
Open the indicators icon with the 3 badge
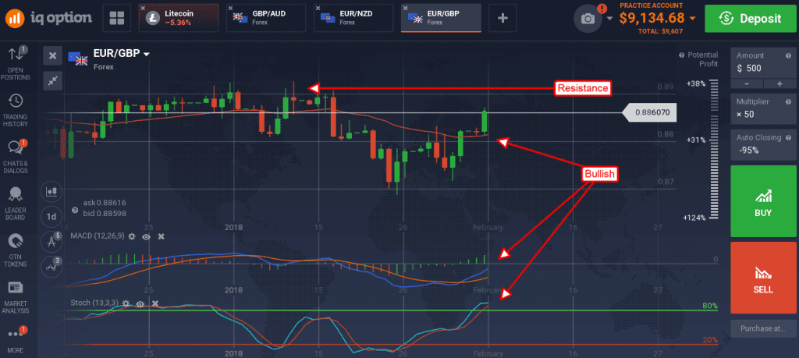pyautogui.click(x=51, y=265)
